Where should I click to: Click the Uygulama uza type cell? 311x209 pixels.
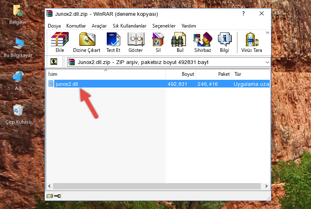(251, 84)
